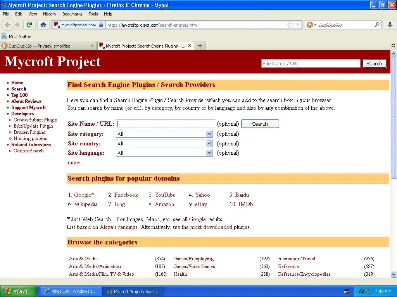
Task: Open the YouTube plugins link
Action: tap(165, 195)
